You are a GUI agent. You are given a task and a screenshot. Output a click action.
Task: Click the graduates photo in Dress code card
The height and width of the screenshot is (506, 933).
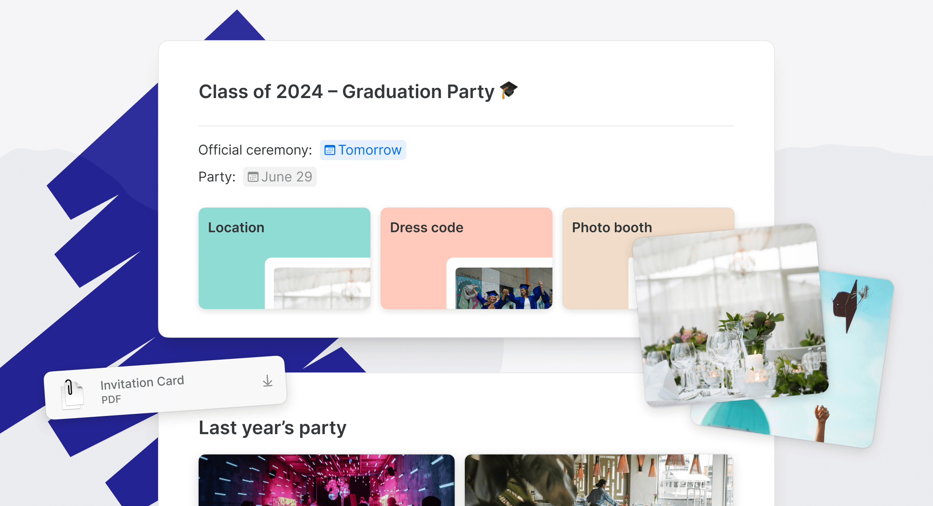(504, 288)
